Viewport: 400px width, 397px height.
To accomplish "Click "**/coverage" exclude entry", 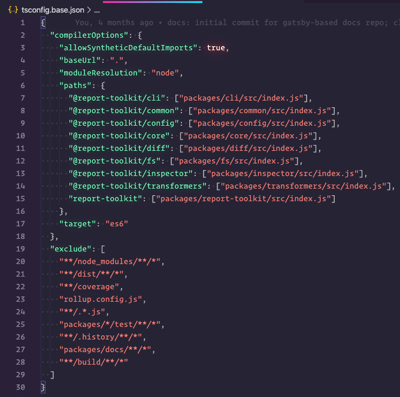I will pos(89,287).
